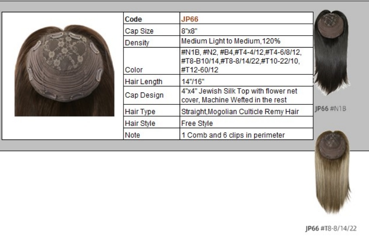
Task: Click the Jewish Silk Top cap design description
Action: point(239,95)
